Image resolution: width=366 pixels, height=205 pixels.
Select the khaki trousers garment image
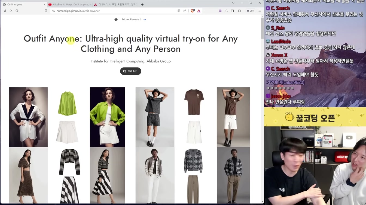tap(193, 189)
